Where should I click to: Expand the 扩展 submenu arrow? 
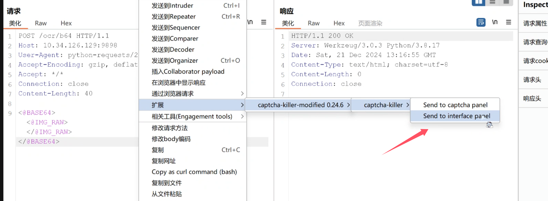point(242,105)
